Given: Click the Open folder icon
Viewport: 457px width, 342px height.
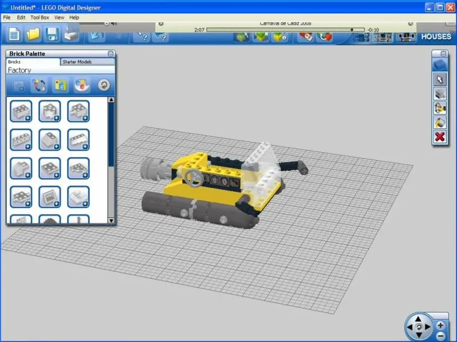Looking at the screenshot, I should point(33,34).
